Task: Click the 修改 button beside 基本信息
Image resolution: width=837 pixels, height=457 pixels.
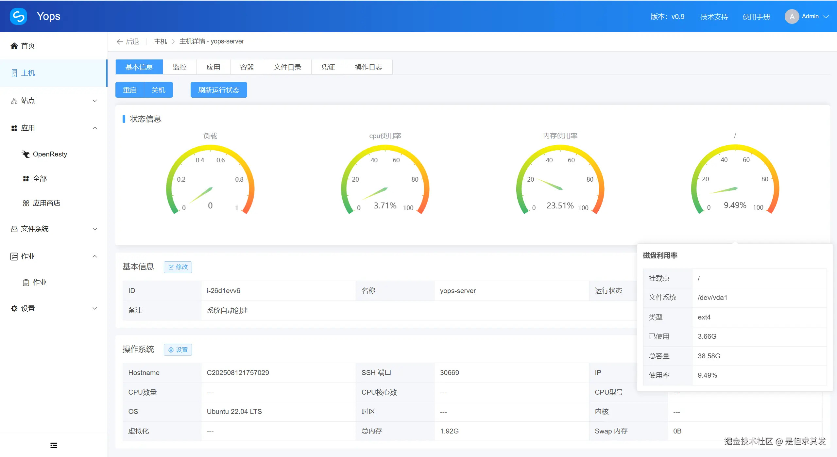Action: coord(178,267)
